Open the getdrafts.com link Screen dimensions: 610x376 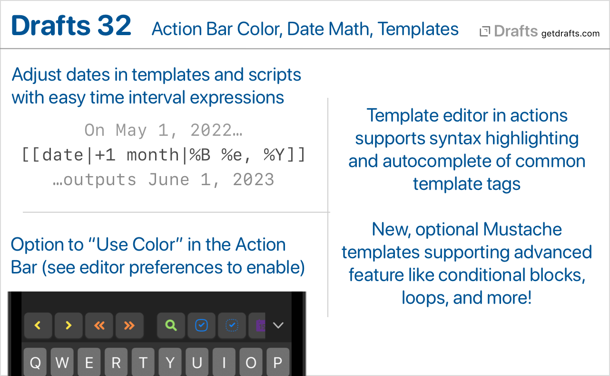point(571,33)
